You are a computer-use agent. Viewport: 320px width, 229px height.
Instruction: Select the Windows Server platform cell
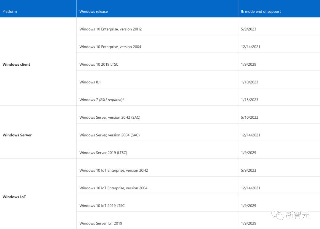pyautogui.click(x=17, y=135)
